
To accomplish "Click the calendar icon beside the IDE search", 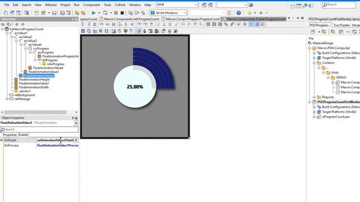I will point(299,6).
